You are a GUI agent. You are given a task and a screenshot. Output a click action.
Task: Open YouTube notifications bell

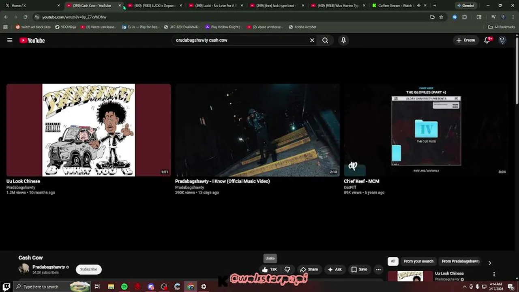(x=488, y=40)
